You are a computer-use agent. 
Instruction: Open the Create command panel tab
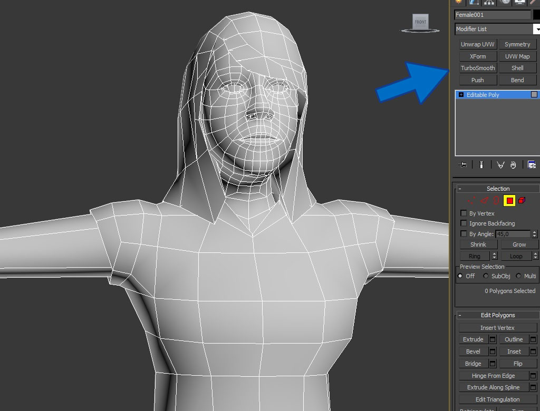458,2
